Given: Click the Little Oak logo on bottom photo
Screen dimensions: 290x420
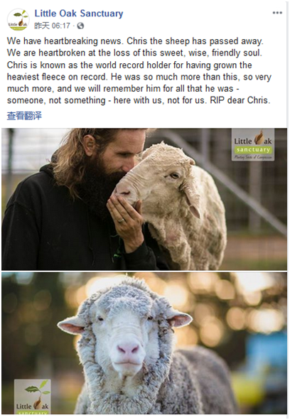Looking at the screenshot, I should coord(33,397).
